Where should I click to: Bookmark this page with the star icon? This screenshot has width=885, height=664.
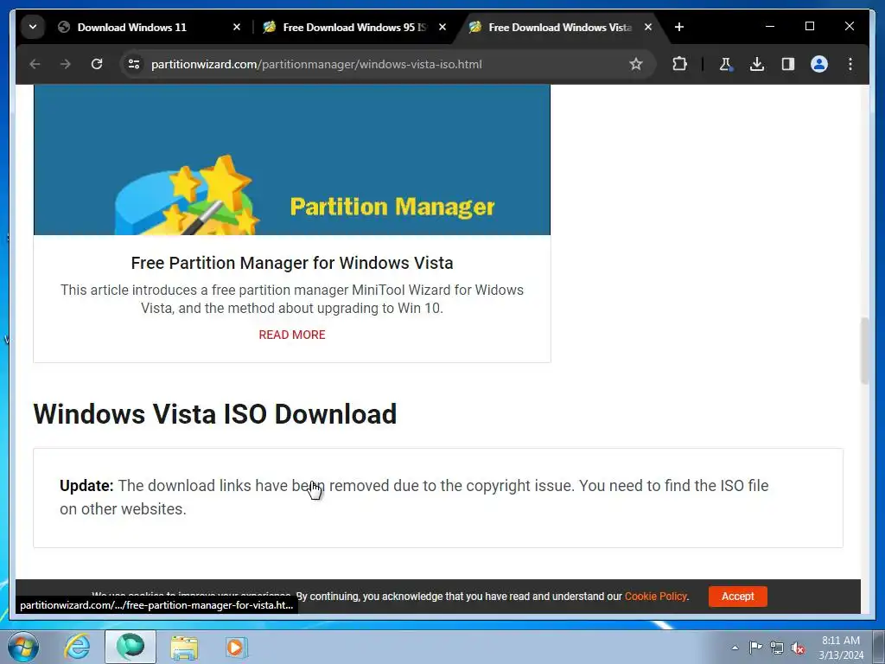click(x=636, y=64)
